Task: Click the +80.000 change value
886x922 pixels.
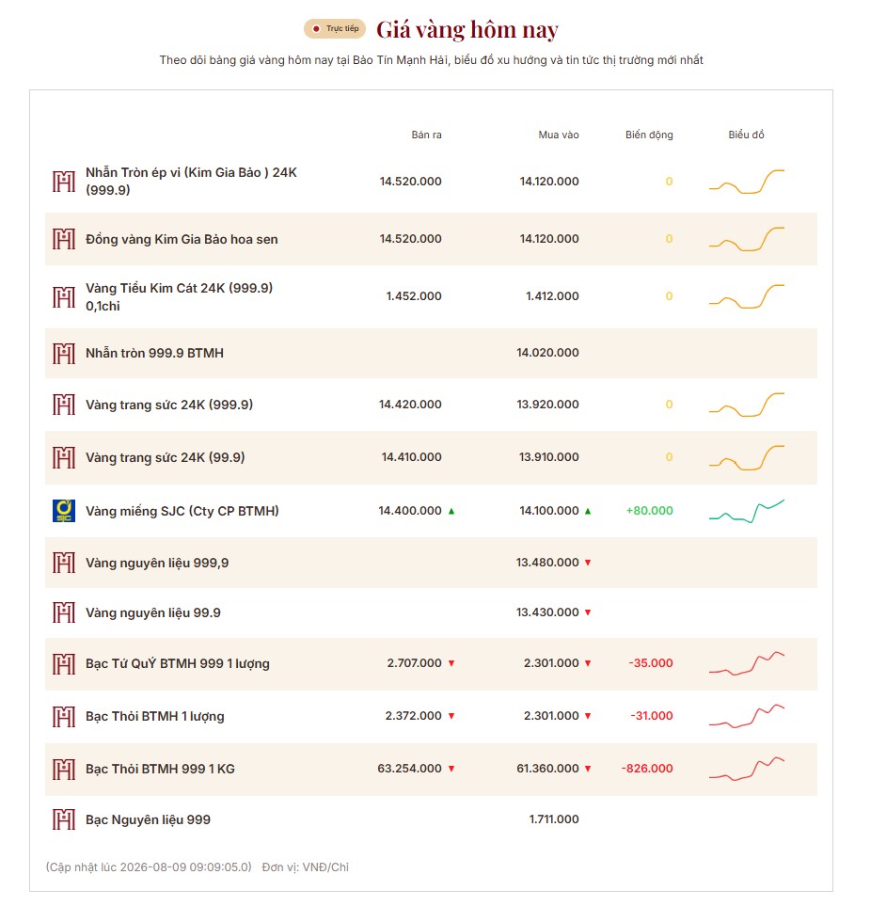Action: (x=650, y=511)
